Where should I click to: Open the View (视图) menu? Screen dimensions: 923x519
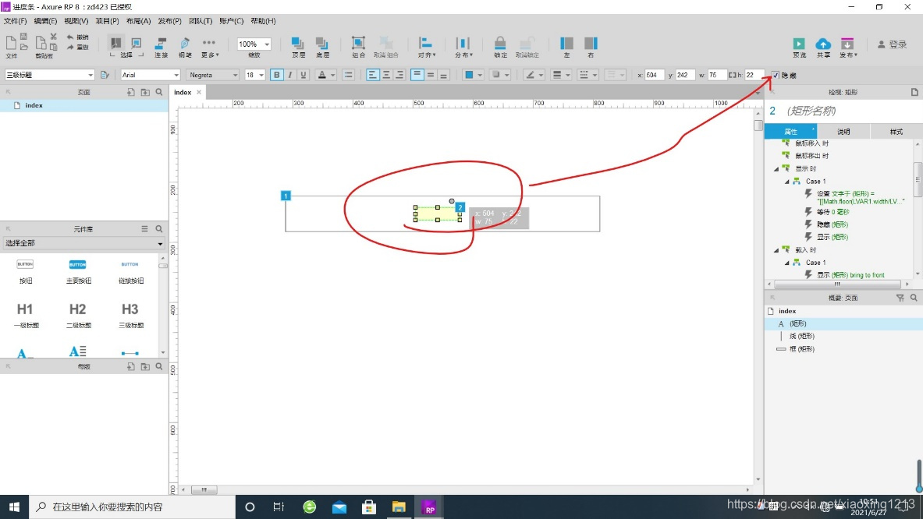point(76,21)
